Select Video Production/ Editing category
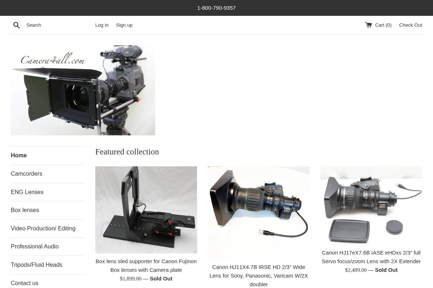Image resolution: width=433 pixels, height=288 pixels. pos(43,228)
